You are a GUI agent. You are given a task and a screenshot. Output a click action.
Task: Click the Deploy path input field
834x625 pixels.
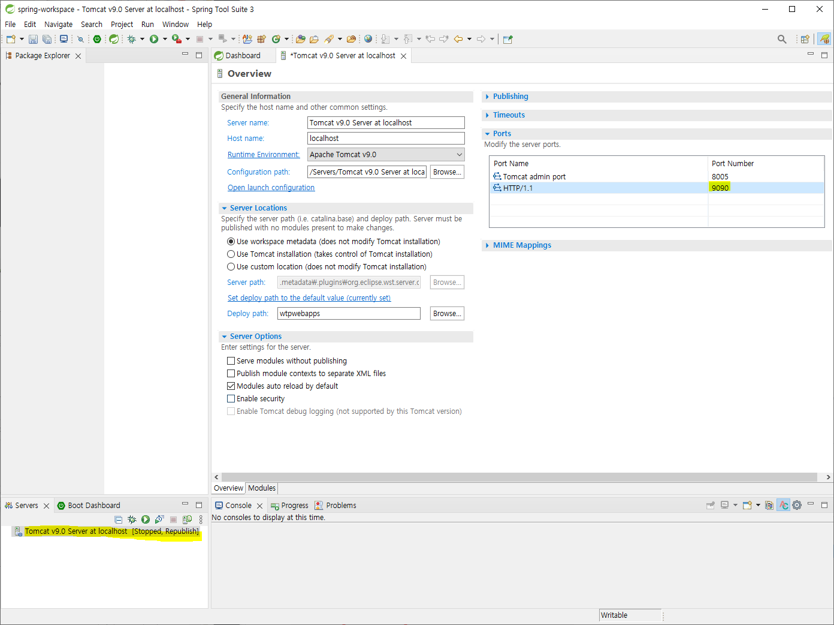(x=349, y=314)
